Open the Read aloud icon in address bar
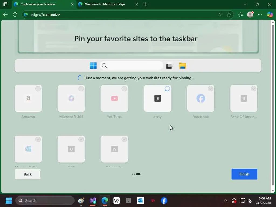276x207 pixels. click(x=220, y=15)
